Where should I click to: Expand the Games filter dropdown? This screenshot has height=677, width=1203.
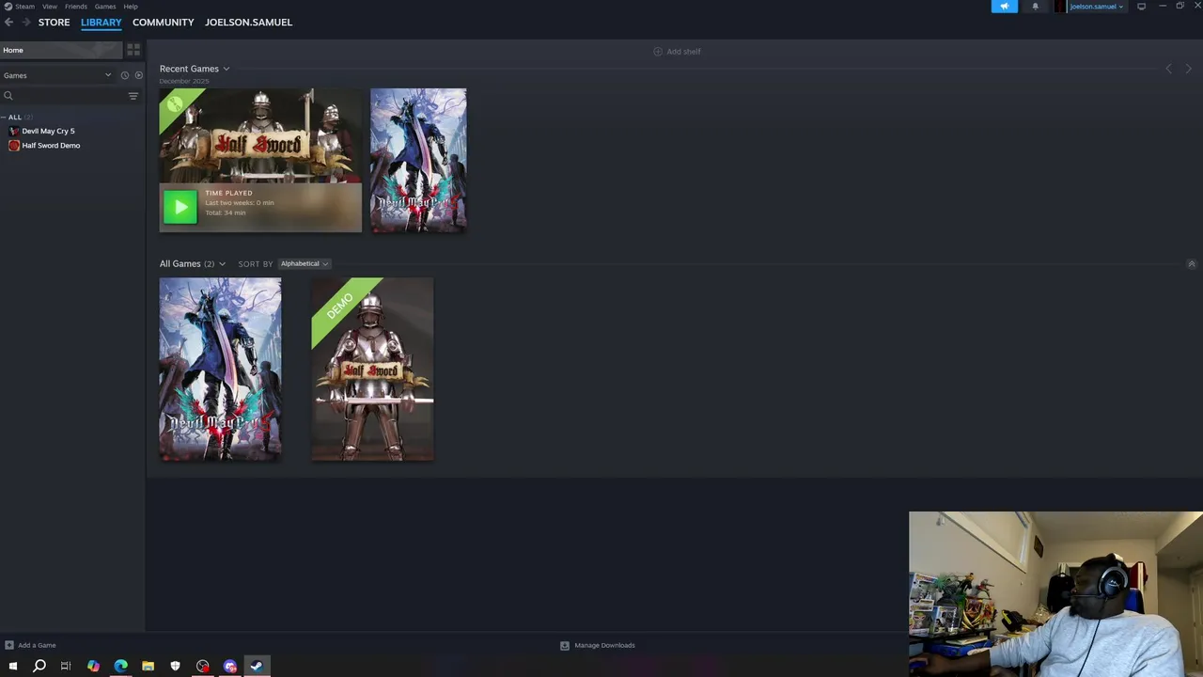56,75
